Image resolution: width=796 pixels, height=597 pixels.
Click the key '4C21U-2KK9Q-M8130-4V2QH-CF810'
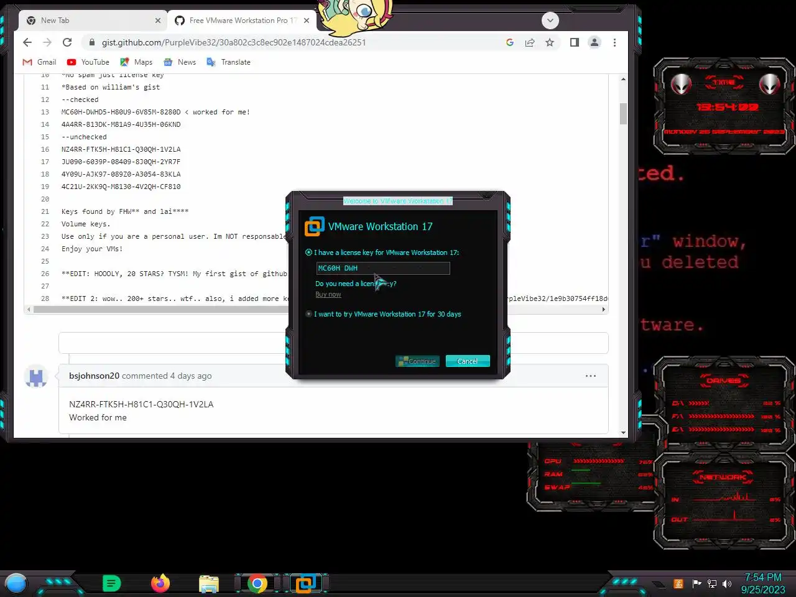pyautogui.click(x=121, y=187)
